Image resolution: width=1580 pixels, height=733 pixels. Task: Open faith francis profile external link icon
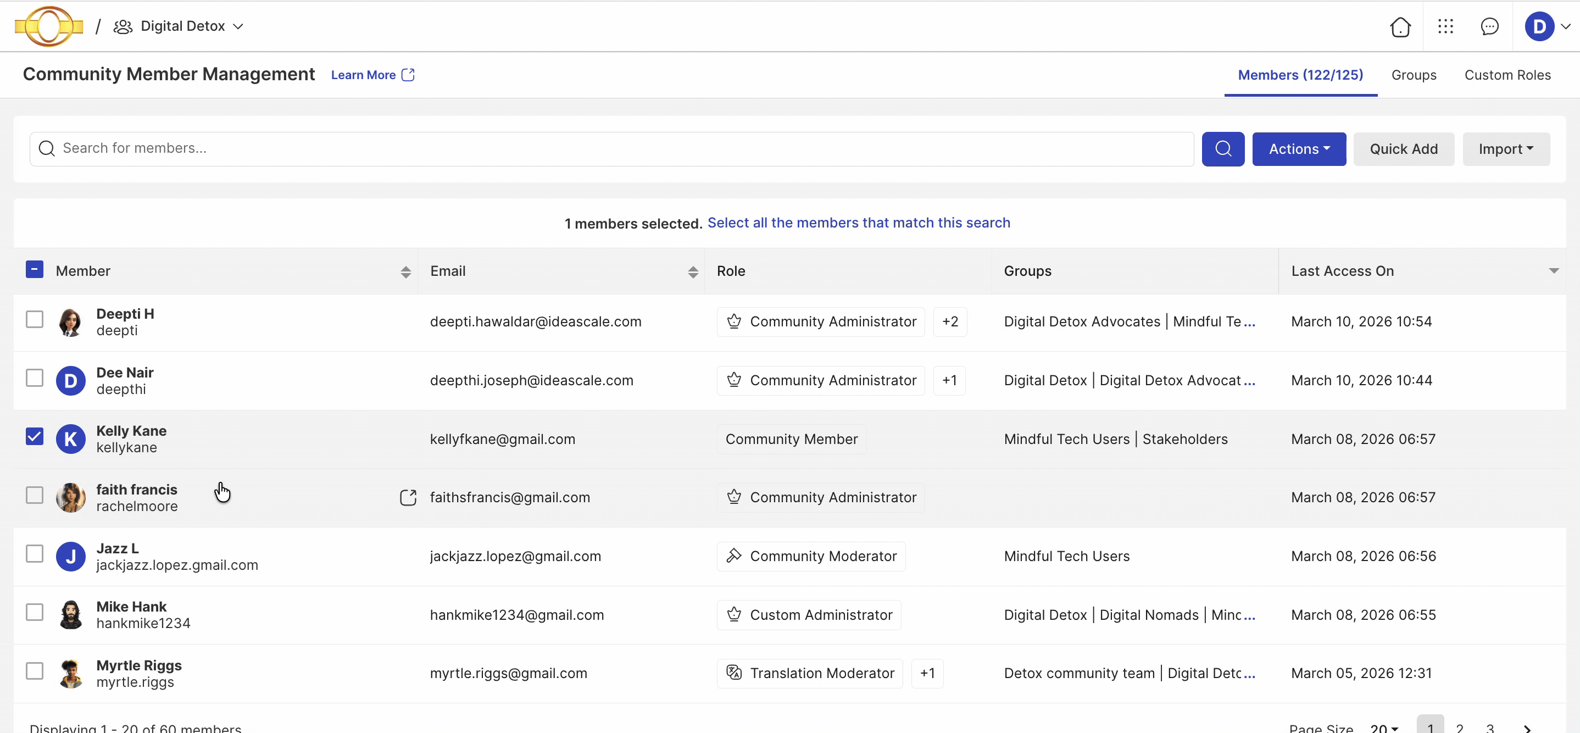408,497
